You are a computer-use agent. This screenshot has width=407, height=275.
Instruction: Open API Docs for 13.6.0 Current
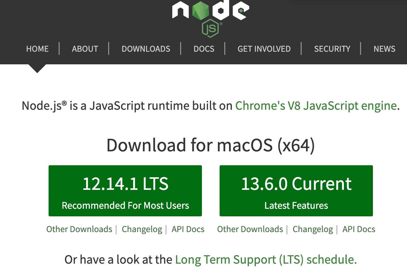(359, 229)
